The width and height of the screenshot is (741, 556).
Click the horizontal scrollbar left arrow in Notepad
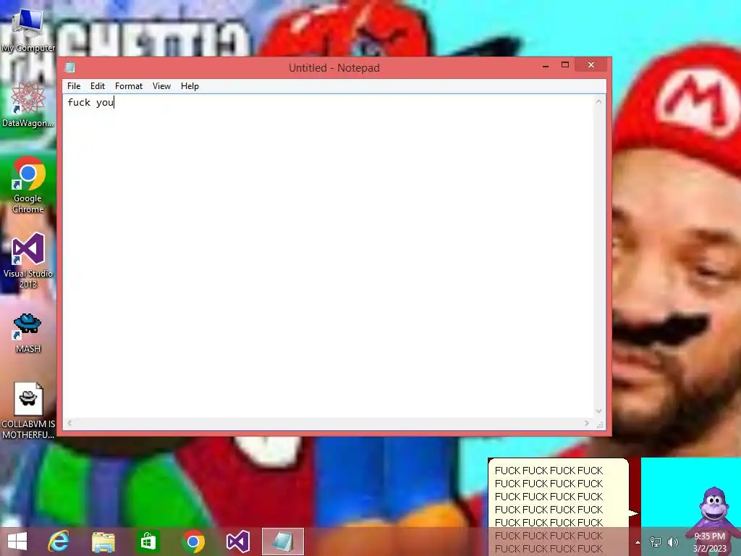69,423
